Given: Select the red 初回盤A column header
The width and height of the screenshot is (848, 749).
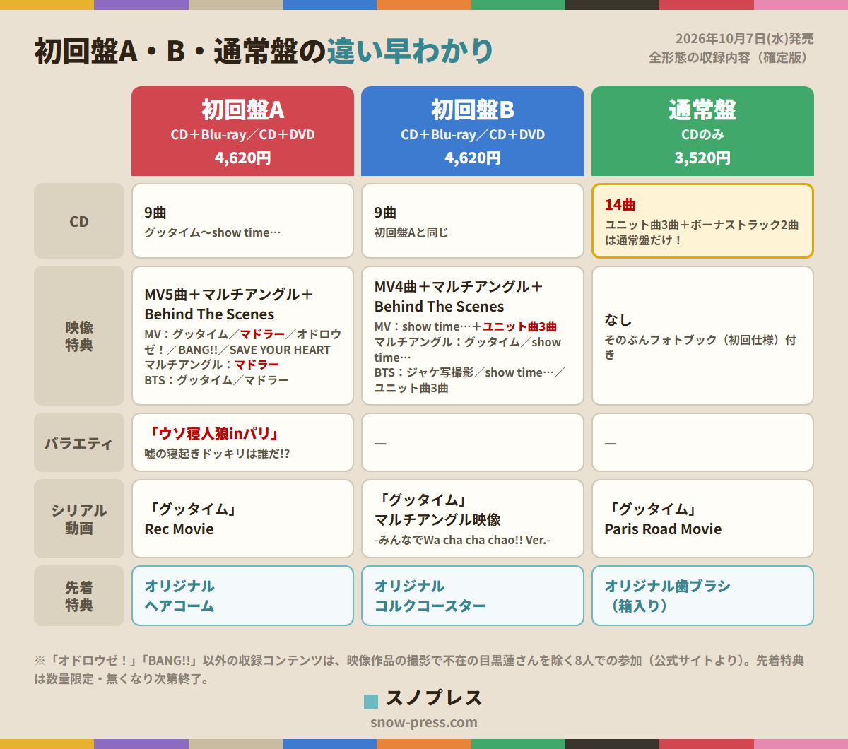Looking at the screenshot, I should click(242, 131).
